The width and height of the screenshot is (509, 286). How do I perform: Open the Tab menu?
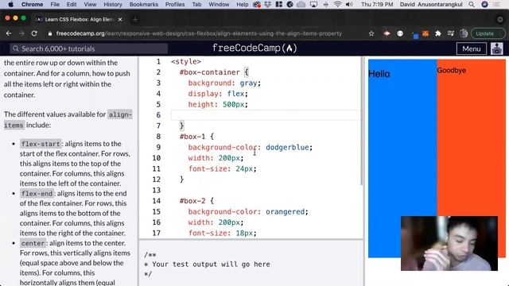click(196, 4)
